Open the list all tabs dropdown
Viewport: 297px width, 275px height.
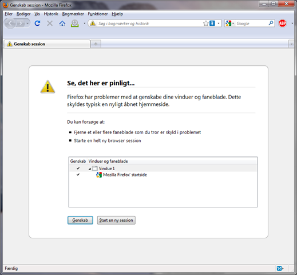291,44
